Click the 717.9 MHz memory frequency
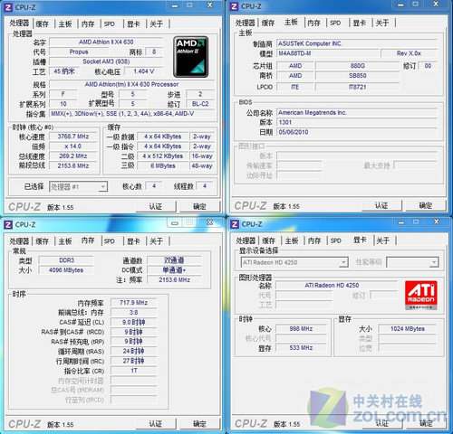The width and height of the screenshot is (453, 434). (134, 303)
